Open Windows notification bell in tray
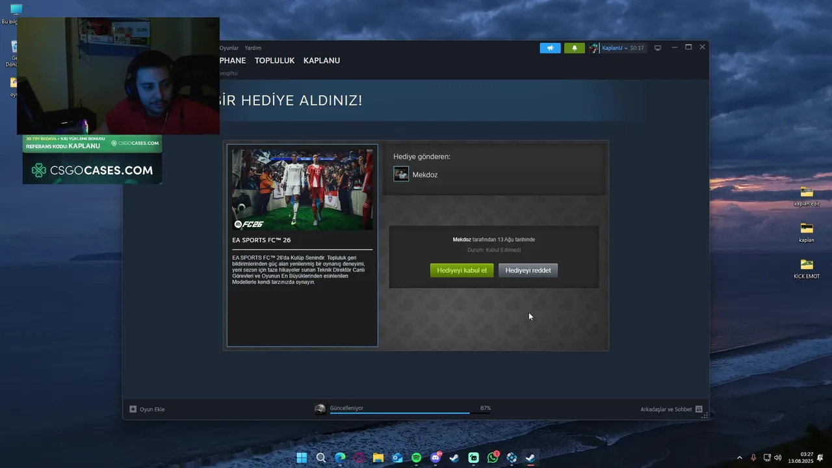The width and height of the screenshot is (832, 468). [821, 458]
